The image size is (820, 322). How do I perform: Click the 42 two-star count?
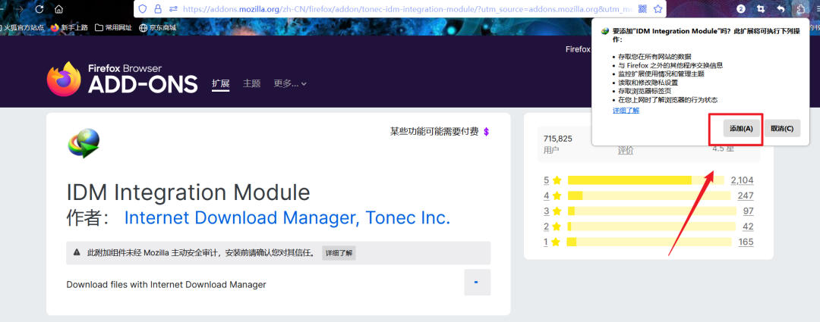coord(749,227)
